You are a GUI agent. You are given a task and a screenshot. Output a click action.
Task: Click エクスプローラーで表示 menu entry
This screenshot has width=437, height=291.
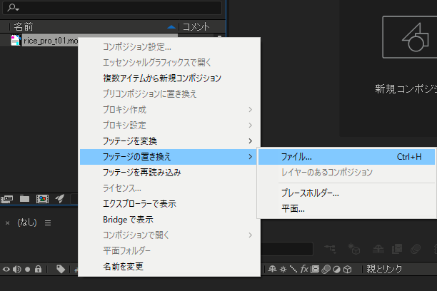click(139, 203)
